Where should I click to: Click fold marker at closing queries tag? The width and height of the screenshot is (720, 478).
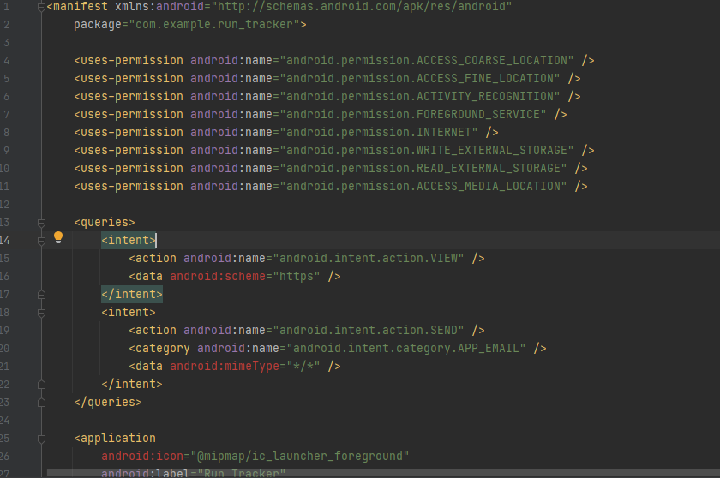tap(41, 403)
